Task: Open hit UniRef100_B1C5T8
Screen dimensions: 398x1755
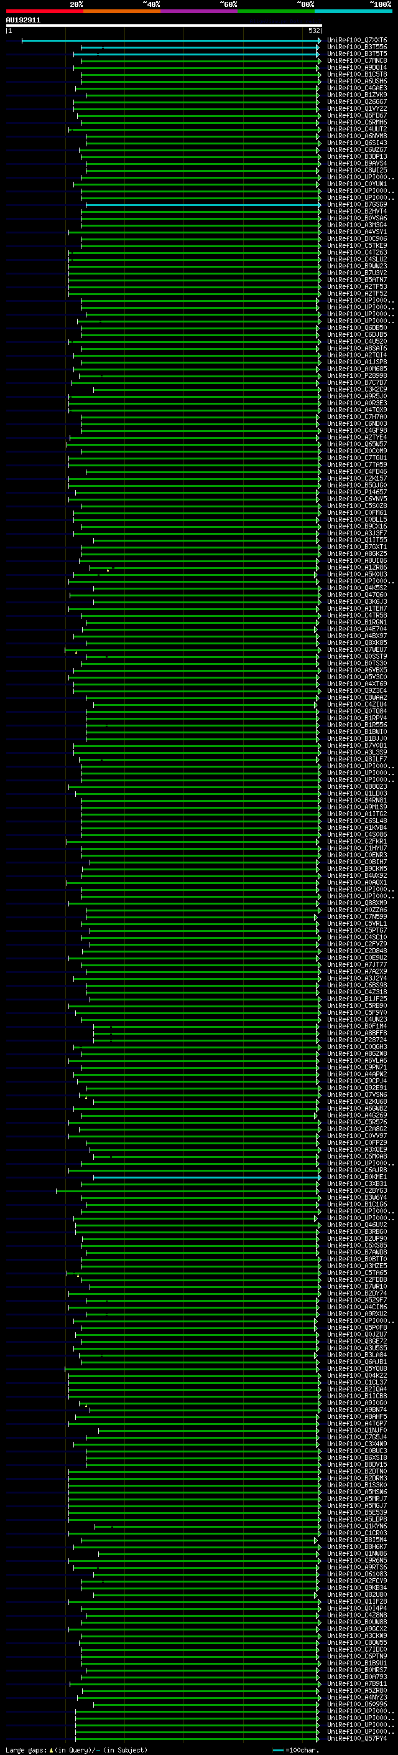Action: (x=357, y=75)
